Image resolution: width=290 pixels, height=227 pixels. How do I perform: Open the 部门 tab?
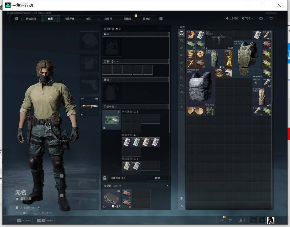click(89, 19)
